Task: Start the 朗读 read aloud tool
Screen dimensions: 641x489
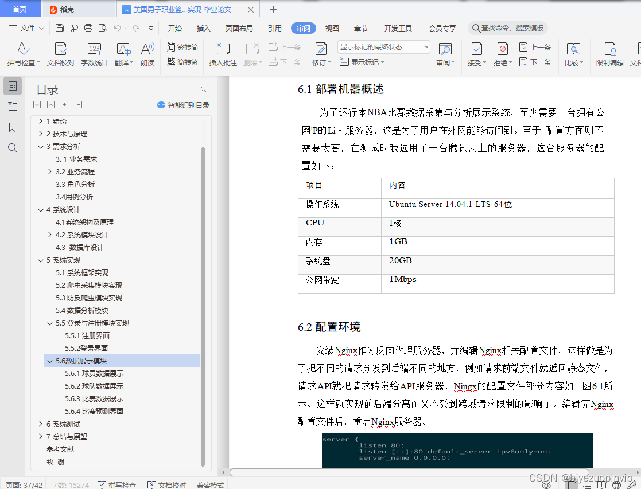Action: [x=147, y=54]
